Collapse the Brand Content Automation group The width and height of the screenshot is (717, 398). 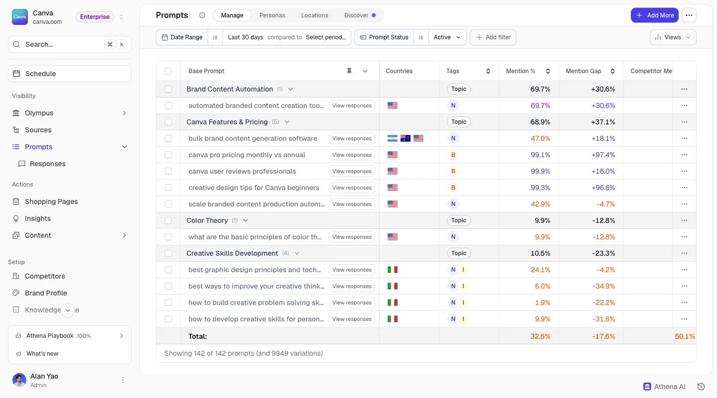click(x=290, y=89)
